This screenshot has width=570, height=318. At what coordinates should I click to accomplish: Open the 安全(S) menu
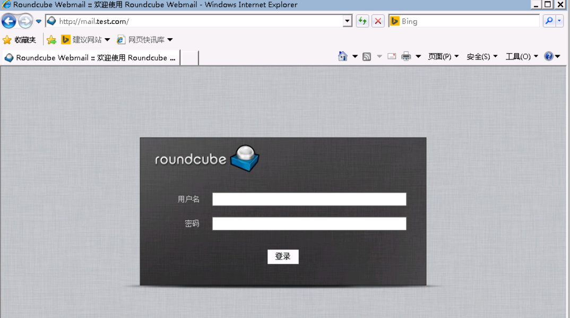[x=482, y=56]
